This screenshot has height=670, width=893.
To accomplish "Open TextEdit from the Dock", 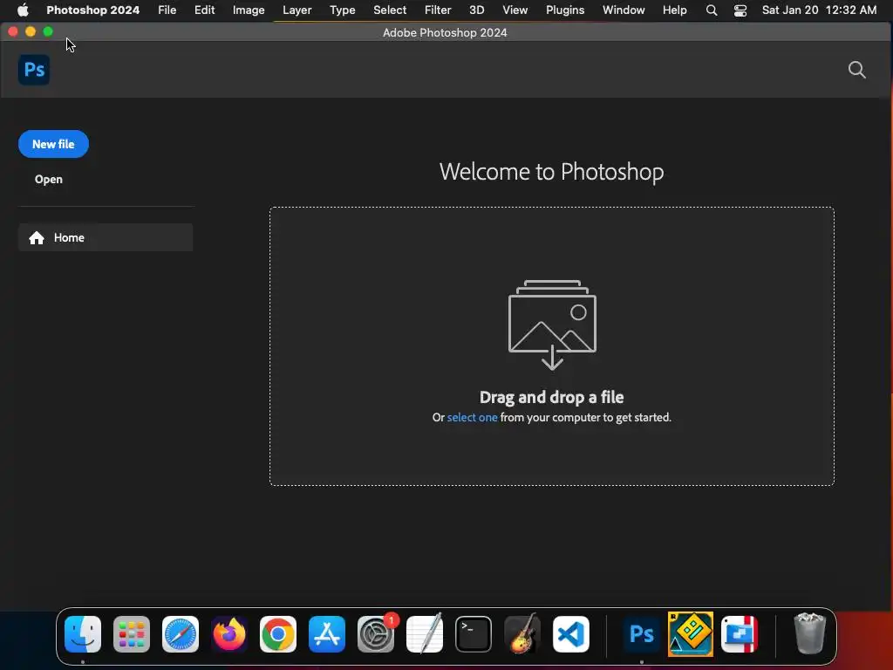I will tap(425, 634).
